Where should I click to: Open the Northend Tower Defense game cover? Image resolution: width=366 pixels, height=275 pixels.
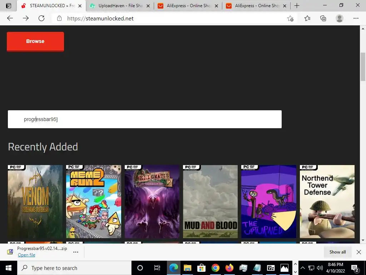(327, 202)
